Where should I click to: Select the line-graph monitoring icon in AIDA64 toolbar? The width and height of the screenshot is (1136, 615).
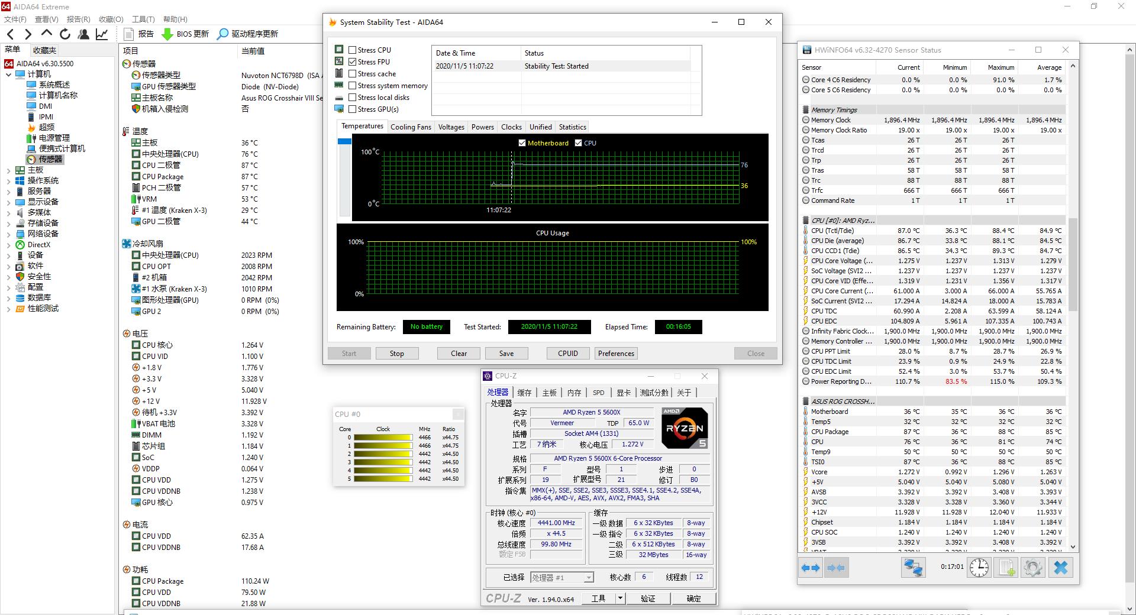(x=102, y=34)
